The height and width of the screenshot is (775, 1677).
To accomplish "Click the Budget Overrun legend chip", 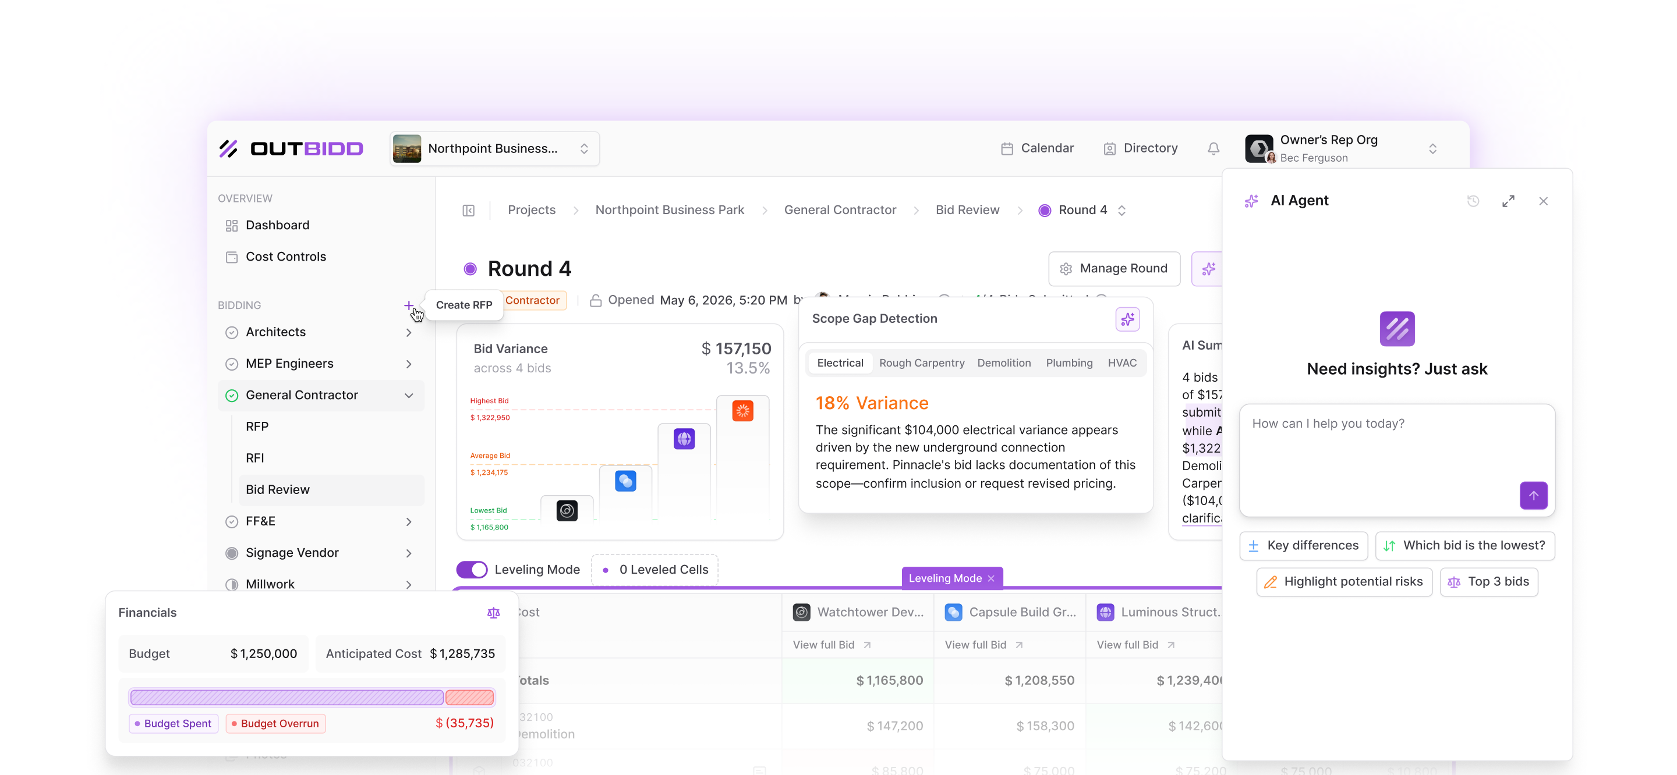I will [x=275, y=724].
